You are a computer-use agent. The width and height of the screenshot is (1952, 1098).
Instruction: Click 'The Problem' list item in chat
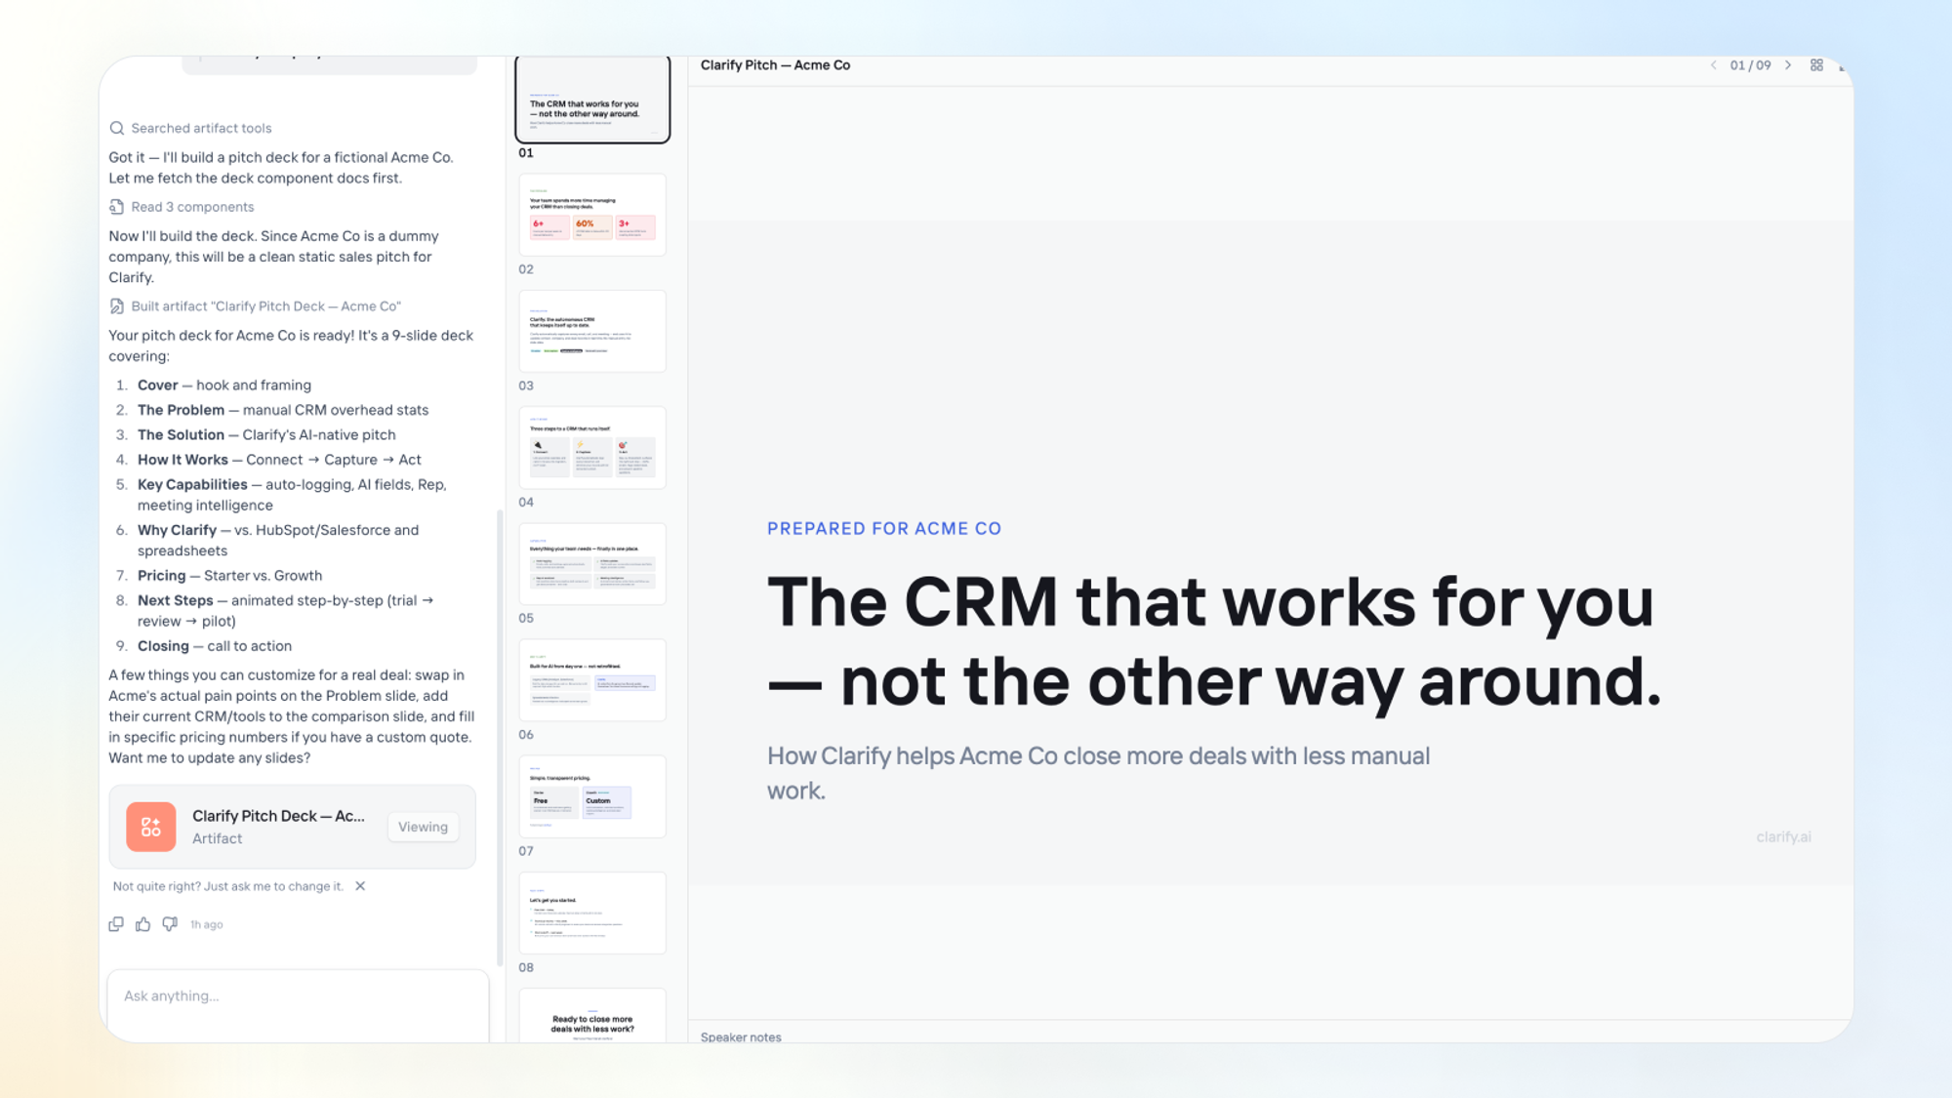coord(283,410)
